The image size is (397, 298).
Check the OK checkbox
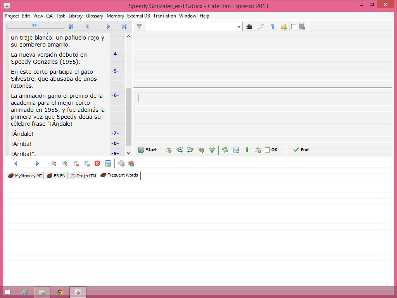click(267, 150)
